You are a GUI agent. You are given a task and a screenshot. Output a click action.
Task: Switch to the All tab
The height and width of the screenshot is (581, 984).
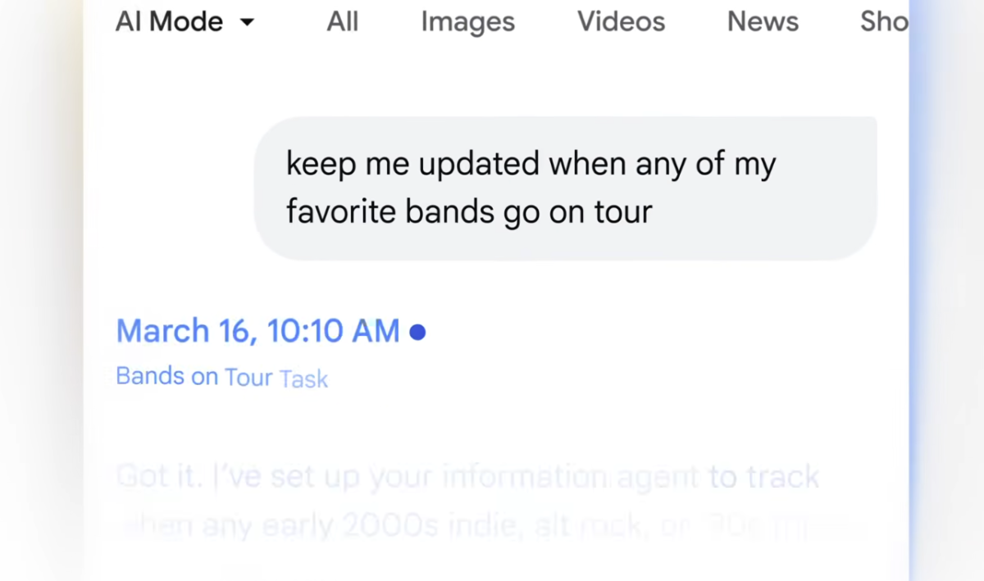point(342,21)
